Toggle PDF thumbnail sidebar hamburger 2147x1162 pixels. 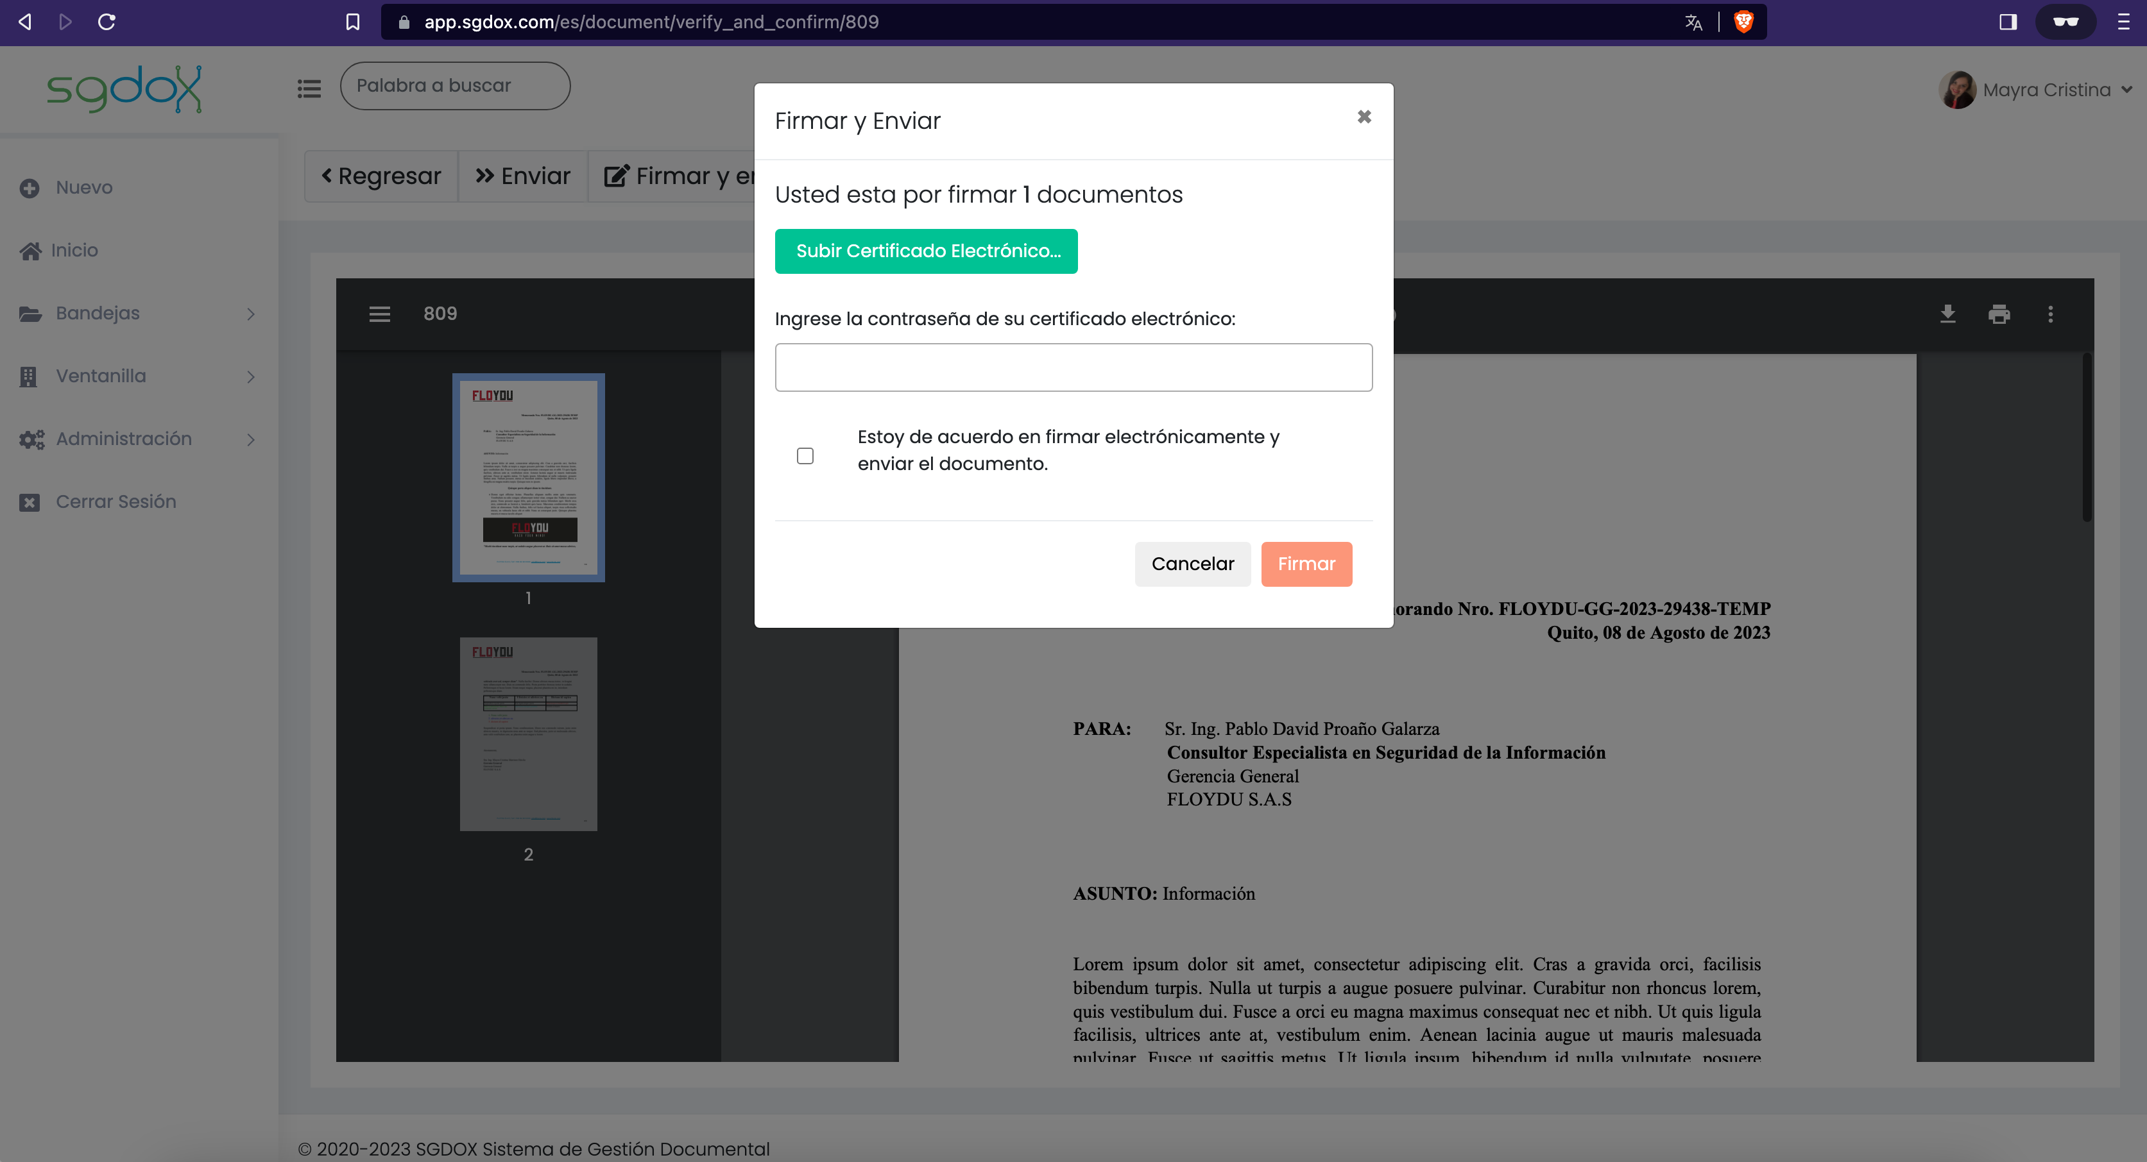click(x=379, y=314)
